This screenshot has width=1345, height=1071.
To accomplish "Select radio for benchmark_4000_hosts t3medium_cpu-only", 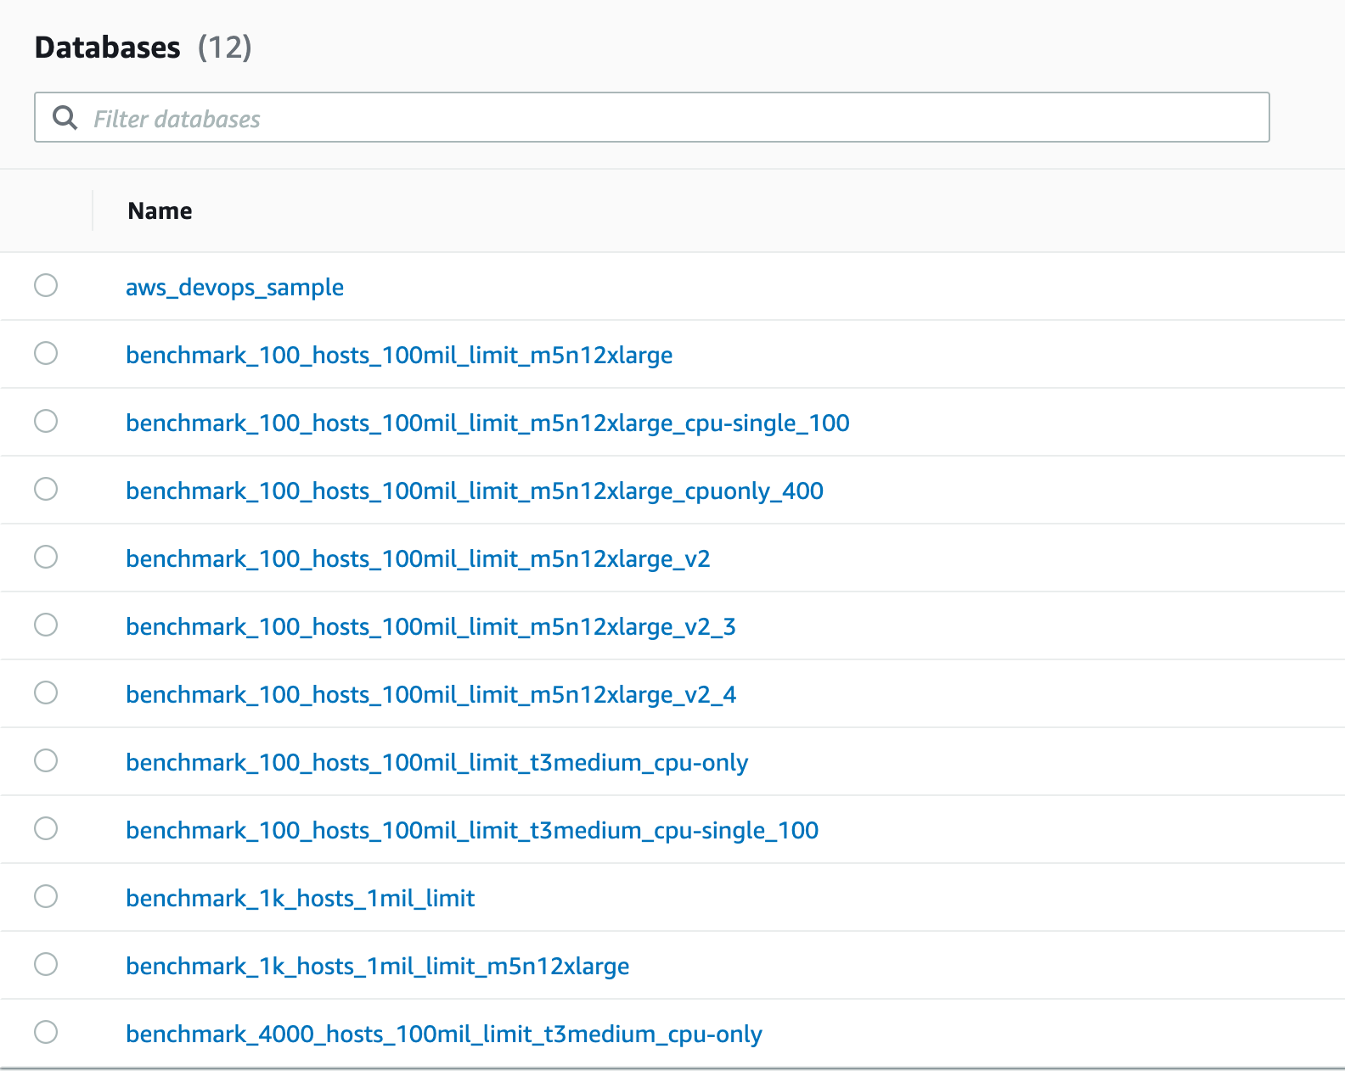I will coord(46,1032).
